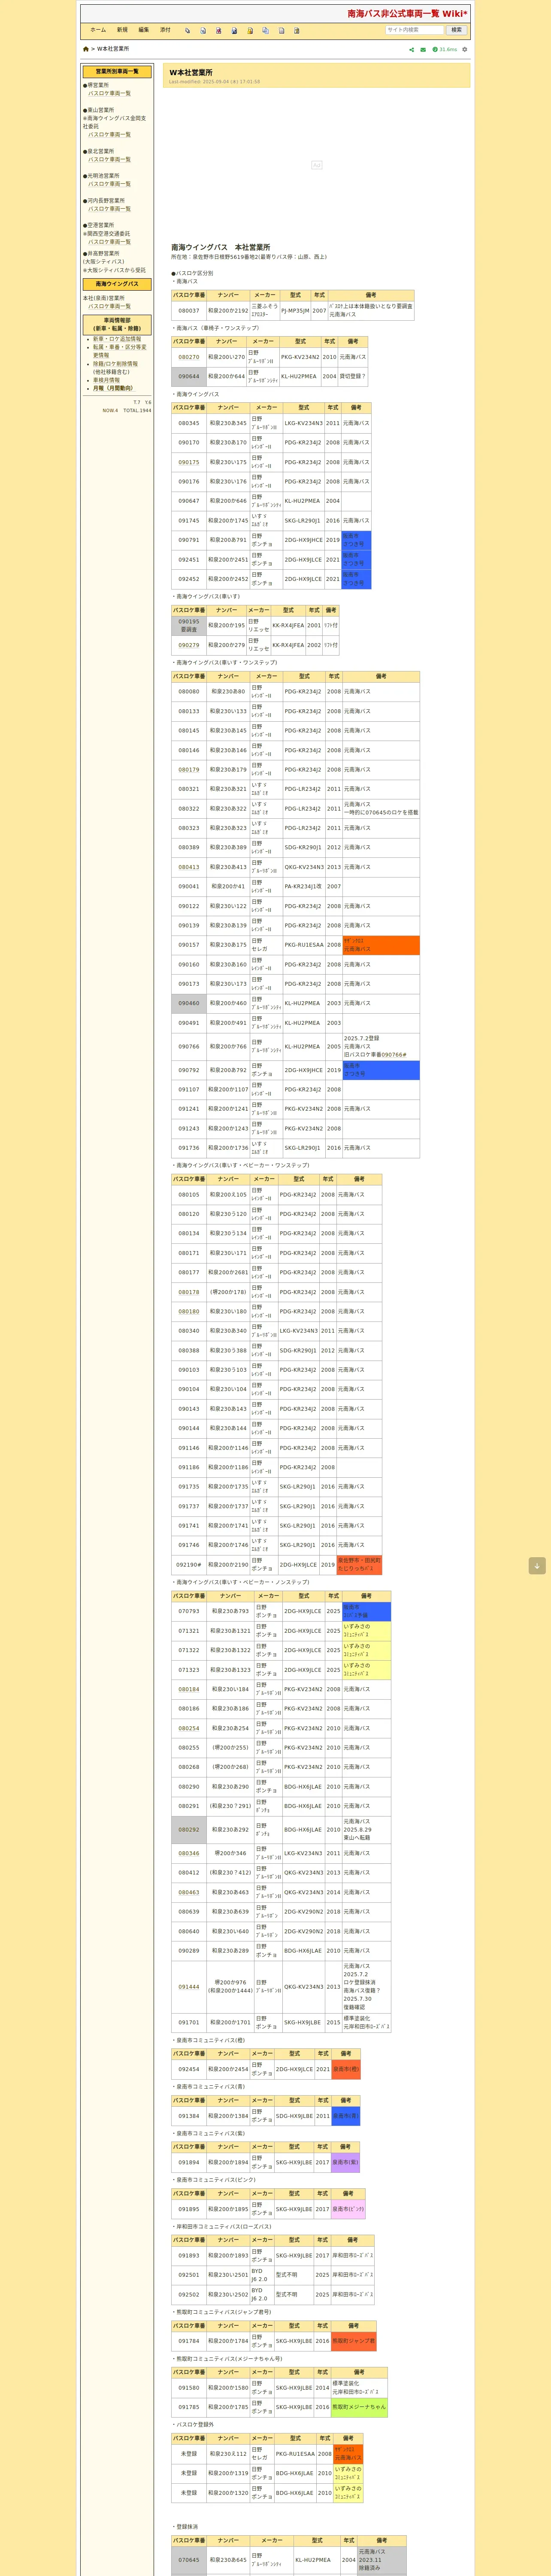Image resolution: width=551 pixels, height=2576 pixels.
Task: Open vehicle number 080178 link
Action: (x=189, y=1292)
